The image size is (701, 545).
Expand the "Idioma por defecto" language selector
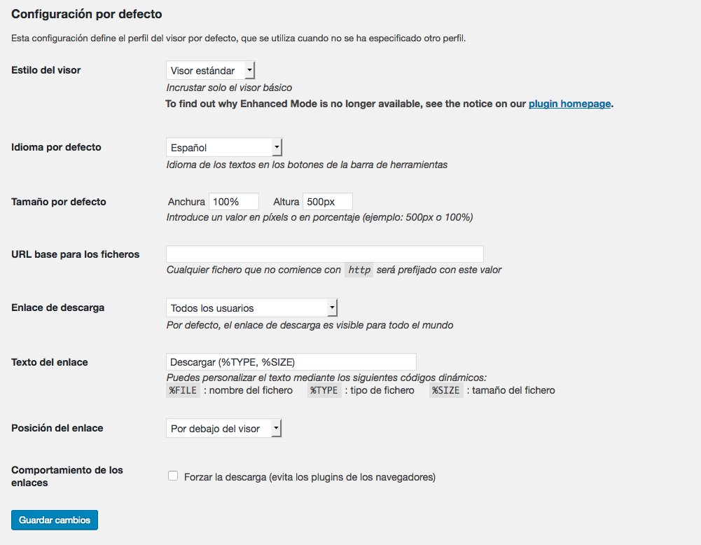pyautogui.click(x=223, y=147)
